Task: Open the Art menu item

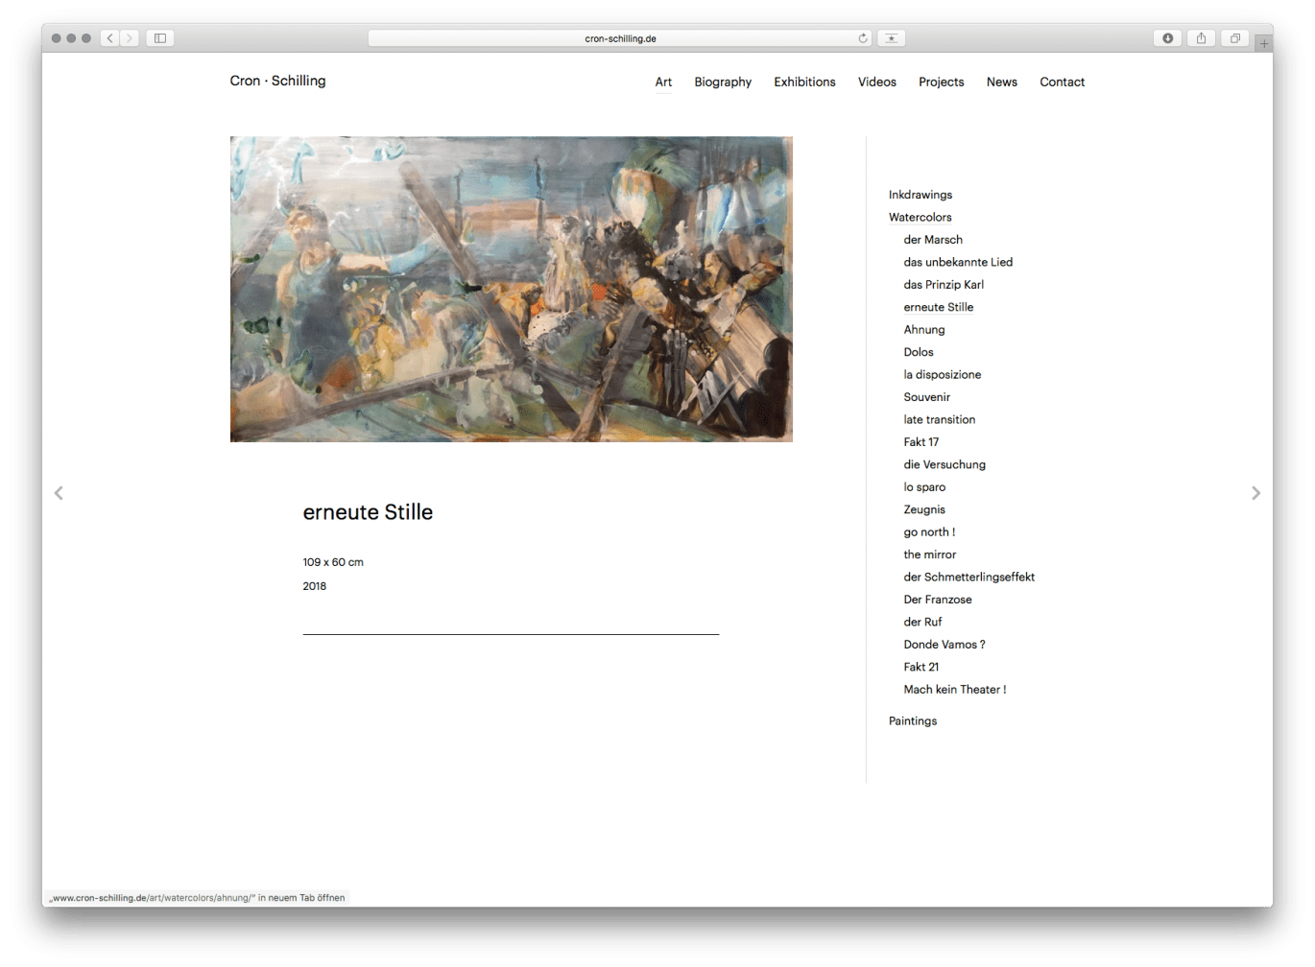Action: (x=663, y=83)
